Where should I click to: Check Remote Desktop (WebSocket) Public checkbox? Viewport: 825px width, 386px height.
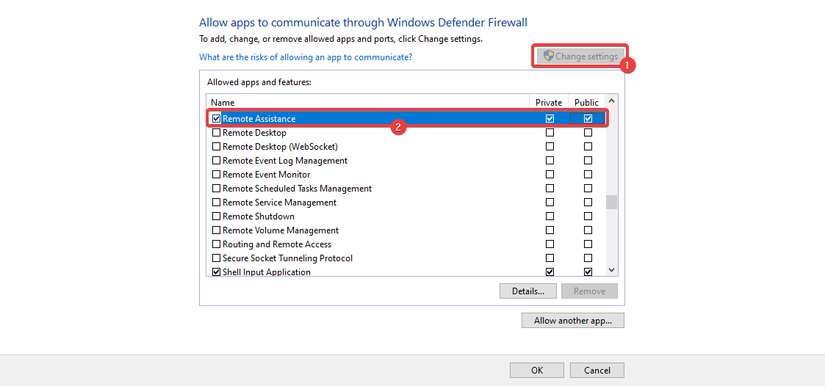(x=588, y=146)
